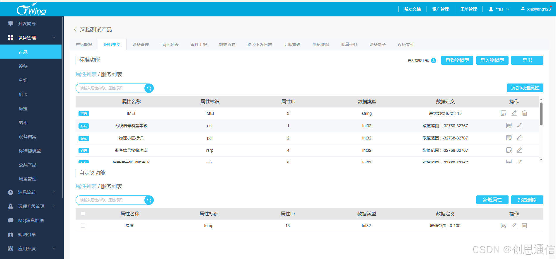Viewport: 556px width, 259px height.
Task: Edit the IMEI property
Action: click(x=514, y=113)
